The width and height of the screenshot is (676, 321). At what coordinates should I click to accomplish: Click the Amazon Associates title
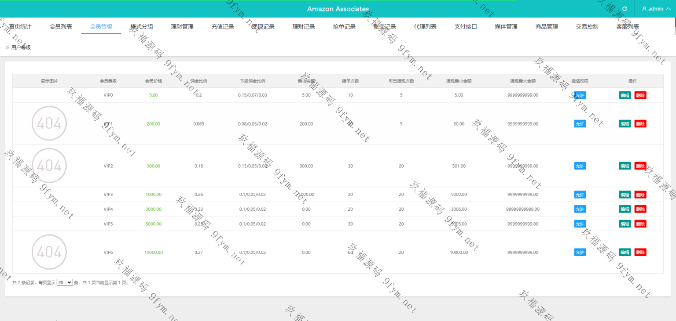pos(338,9)
